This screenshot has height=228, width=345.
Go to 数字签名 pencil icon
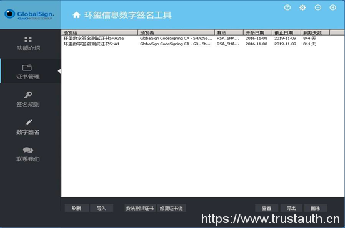29,122
